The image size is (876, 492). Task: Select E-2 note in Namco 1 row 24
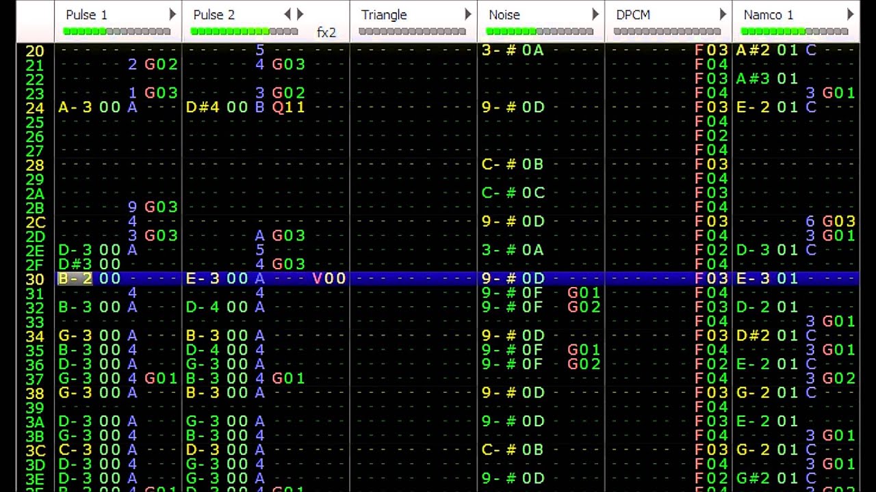point(753,107)
